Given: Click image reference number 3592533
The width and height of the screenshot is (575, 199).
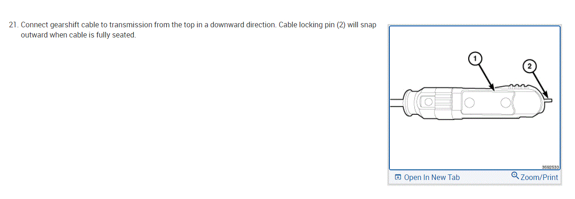Looking at the screenshot, I should (x=550, y=167).
